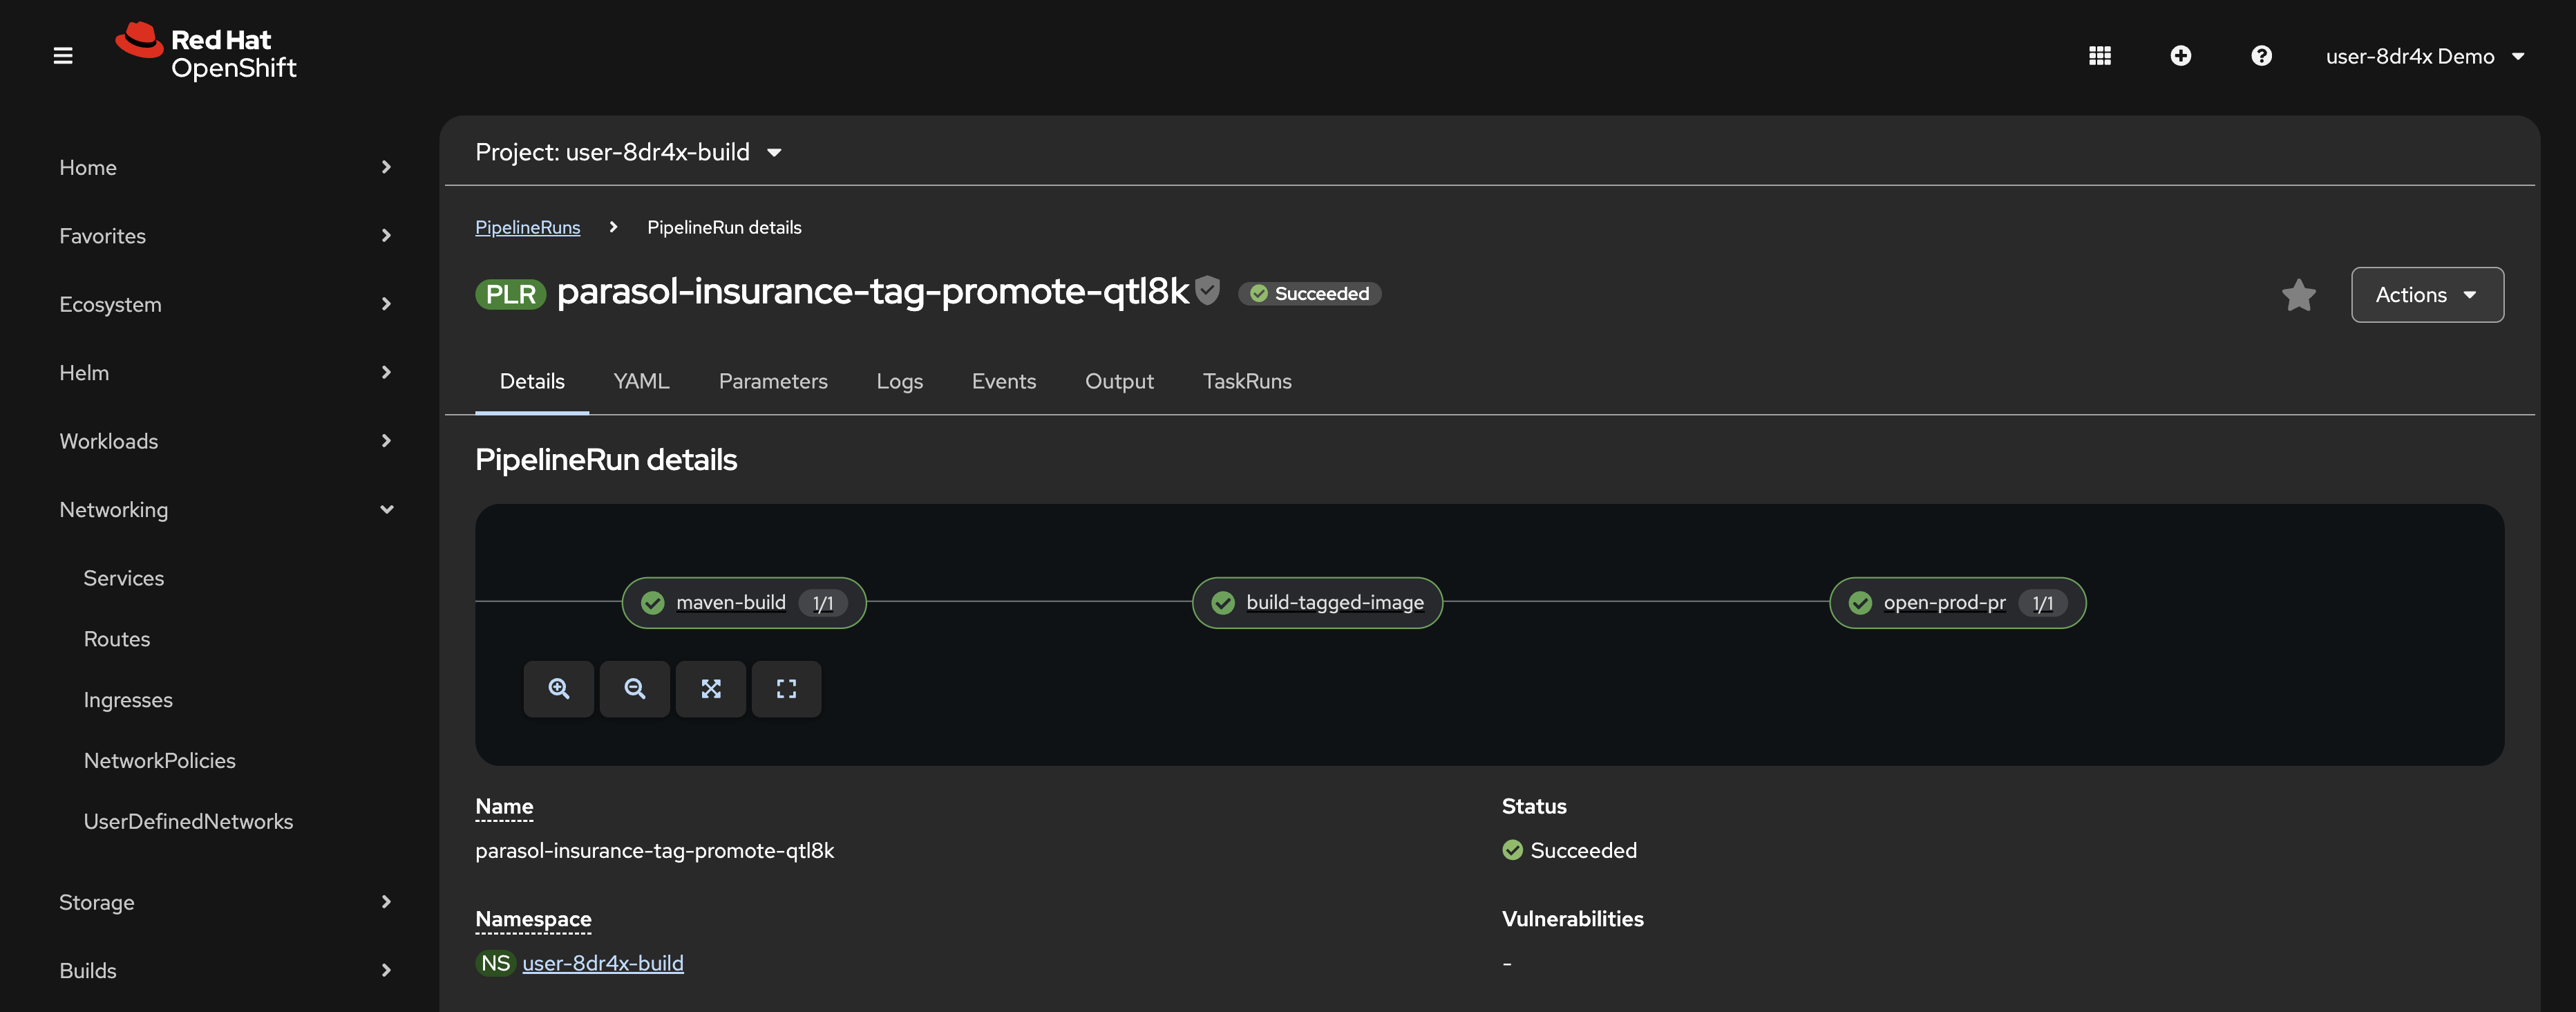This screenshot has width=2576, height=1012.
Task: Favorite this PipelineRun with star icon
Action: [2298, 295]
